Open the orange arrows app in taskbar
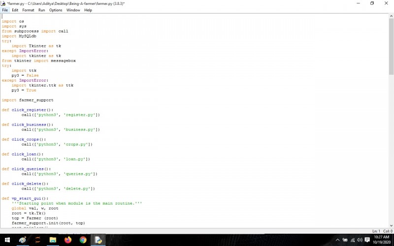The width and height of the screenshot is (394, 246). [x=38, y=240]
